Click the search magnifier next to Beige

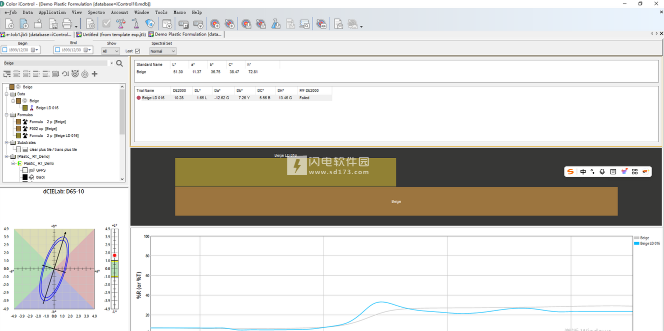(x=119, y=63)
